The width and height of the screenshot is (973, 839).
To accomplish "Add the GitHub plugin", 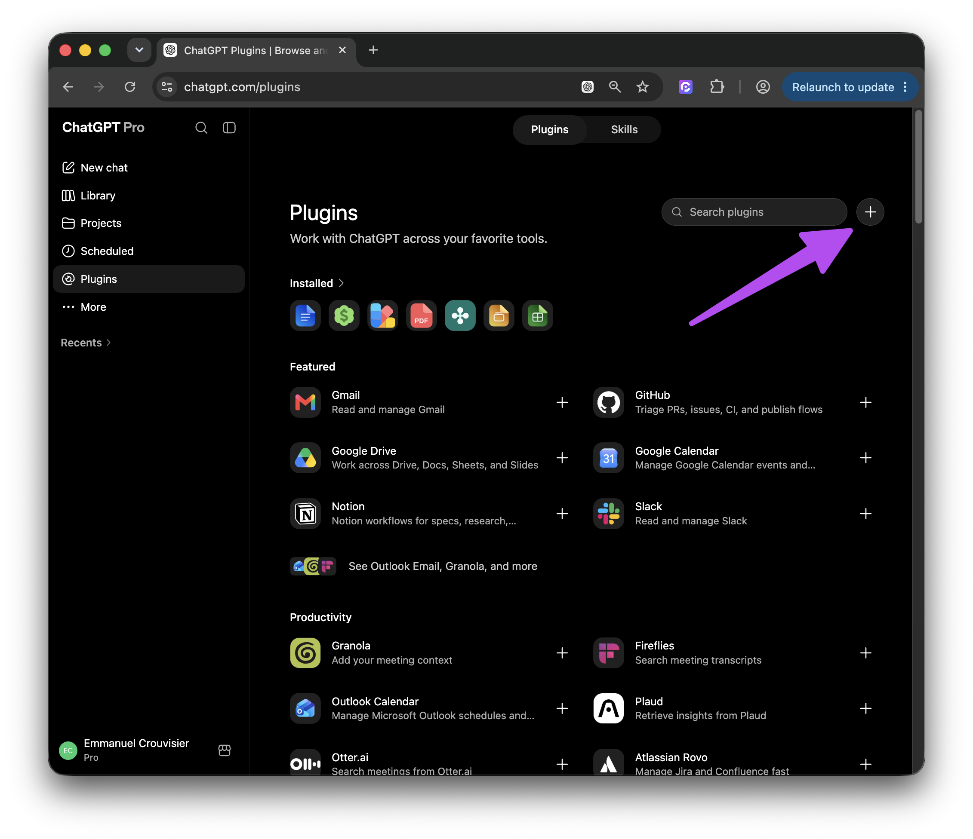I will 866,402.
